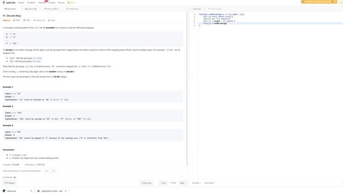
Task: Open the Explore menu item
Action: point(21,3)
